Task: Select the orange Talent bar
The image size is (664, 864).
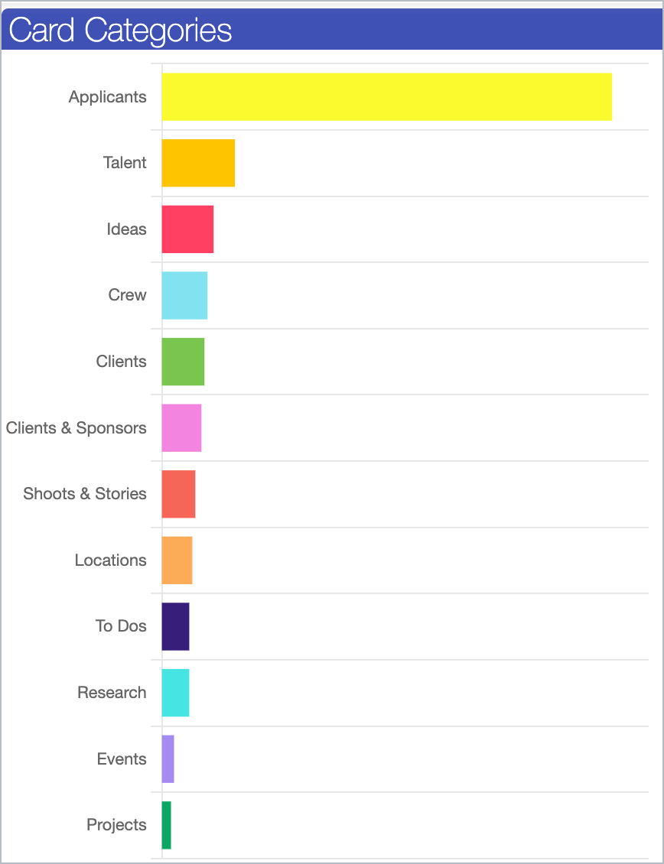Action: tap(198, 163)
